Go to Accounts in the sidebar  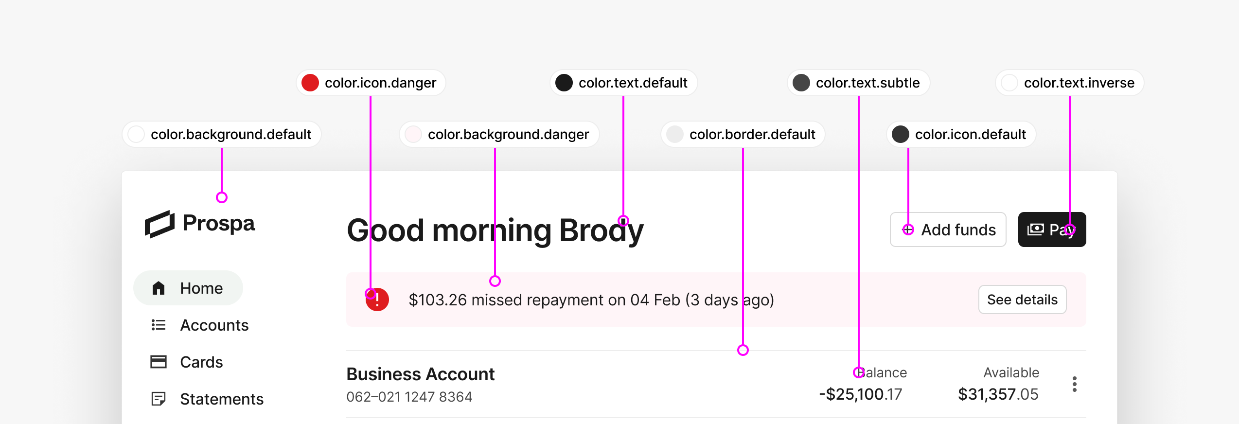(214, 325)
